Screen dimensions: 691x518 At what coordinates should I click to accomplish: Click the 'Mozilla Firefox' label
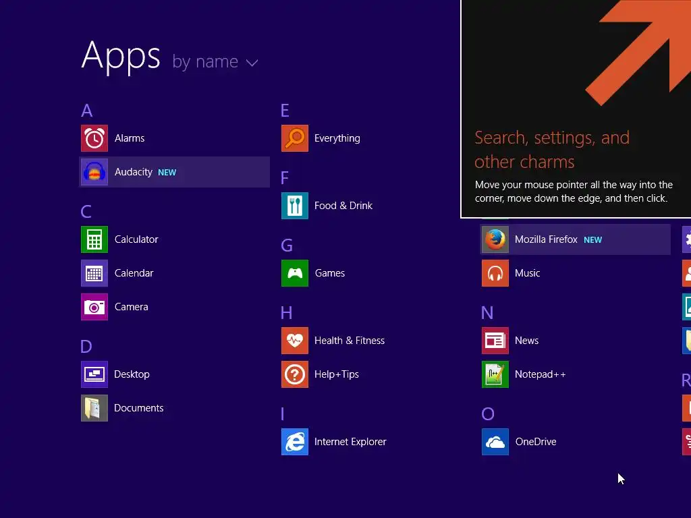[546, 239]
